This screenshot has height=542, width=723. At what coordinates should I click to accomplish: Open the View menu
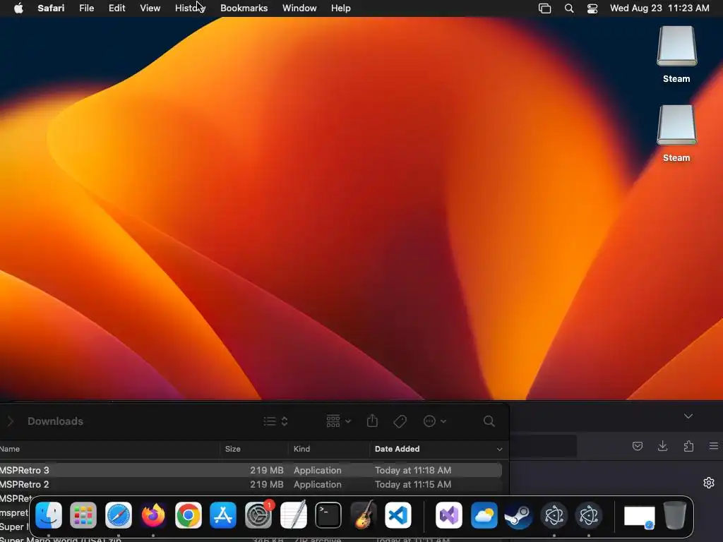click(150, 8)
